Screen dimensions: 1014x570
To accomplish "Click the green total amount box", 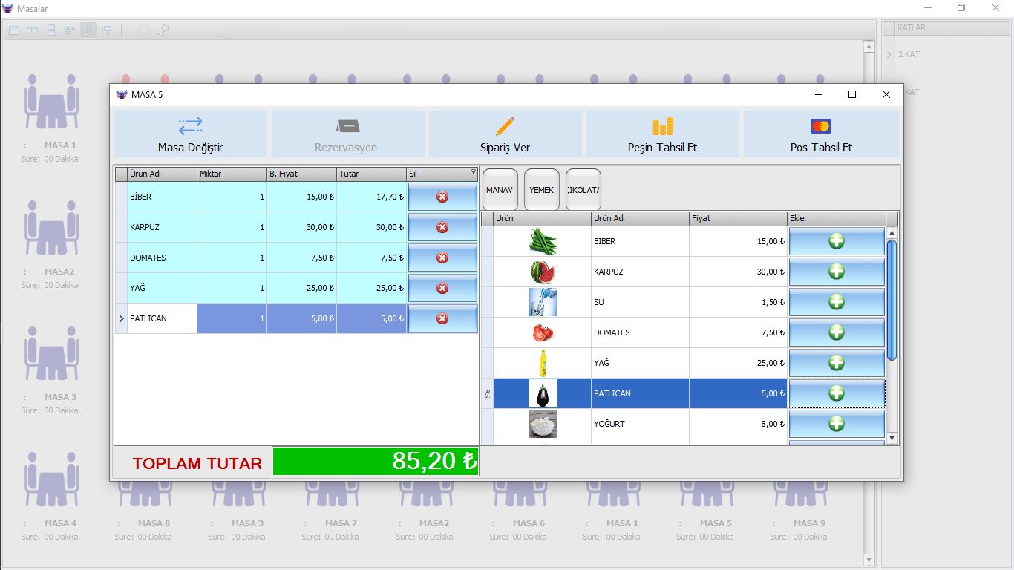I will 376,462.
